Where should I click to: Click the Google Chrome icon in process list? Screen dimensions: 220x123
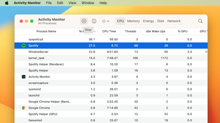[x=24, y=108]
